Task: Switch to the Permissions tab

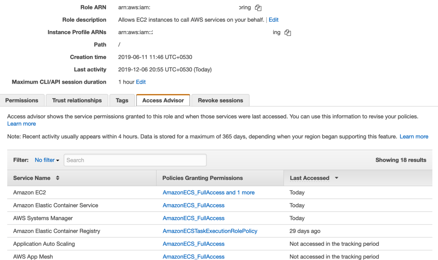Action: (x=22, y=100)
